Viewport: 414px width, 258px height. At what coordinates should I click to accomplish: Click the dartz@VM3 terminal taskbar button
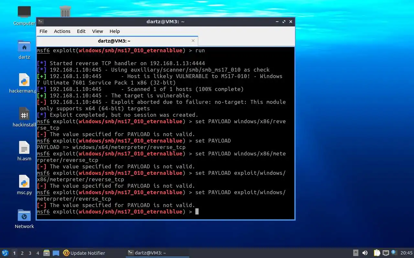coord(158,253)
